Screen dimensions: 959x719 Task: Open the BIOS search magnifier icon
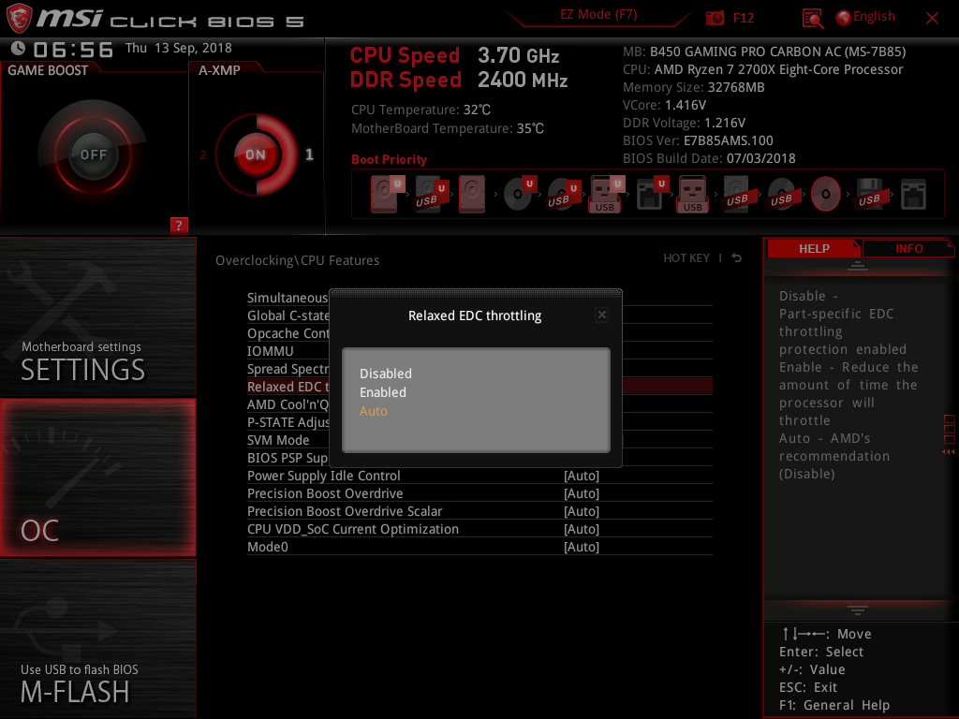[813, 19]
